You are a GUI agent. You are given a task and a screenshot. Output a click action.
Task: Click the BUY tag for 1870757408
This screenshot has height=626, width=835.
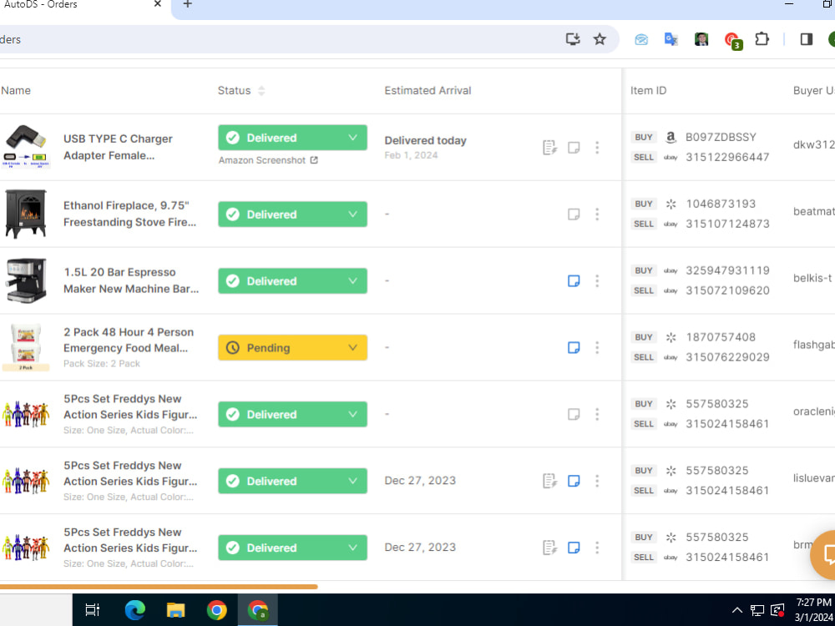point(643,337)
